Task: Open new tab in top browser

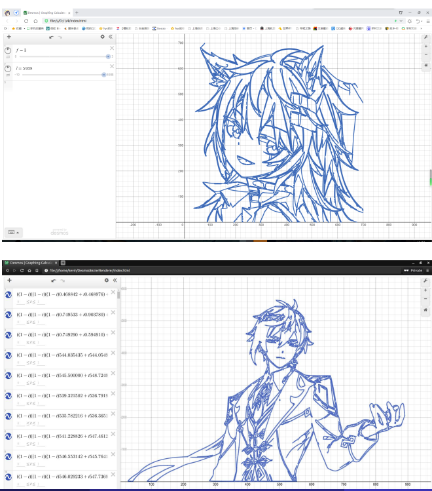Action: pos(77,13)
